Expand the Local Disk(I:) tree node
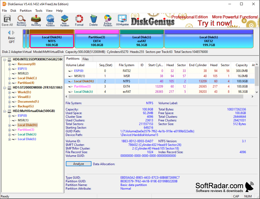This screenshot has width=260, height=199. (9, 139)
